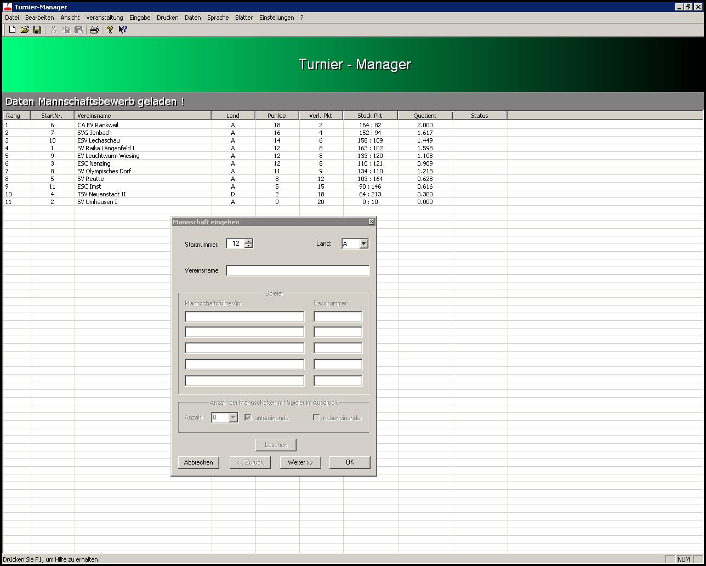Click the Startnummer number field
Screen dimensions: 706x566
click(x=235, y=244)
